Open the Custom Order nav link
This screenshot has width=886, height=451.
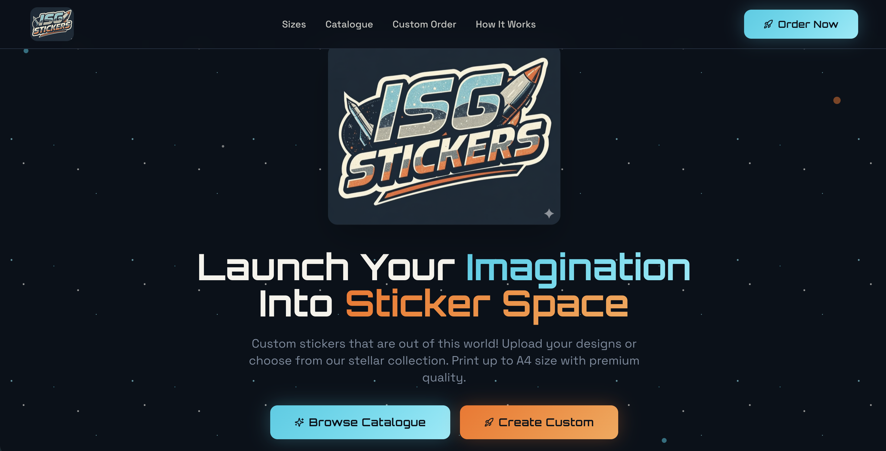424,24
